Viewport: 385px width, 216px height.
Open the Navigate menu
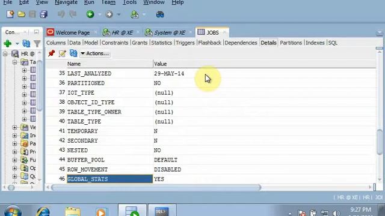(x=66, y=2)
